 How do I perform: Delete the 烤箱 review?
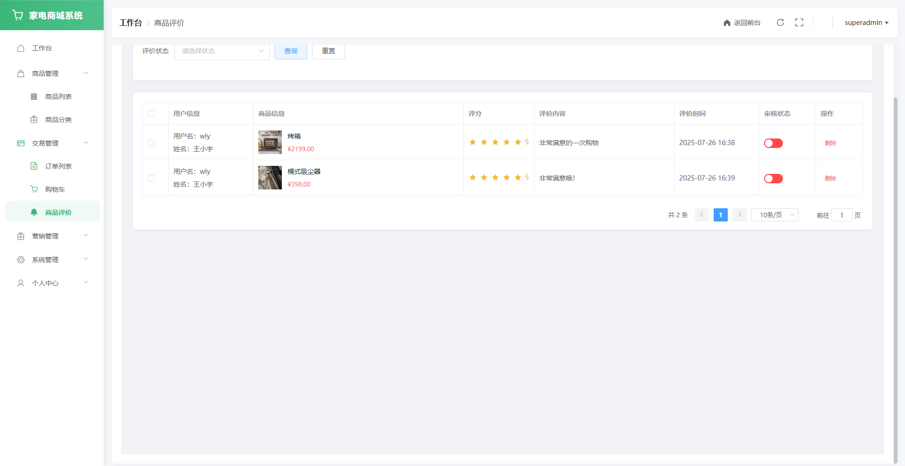[x=830, y=143]
